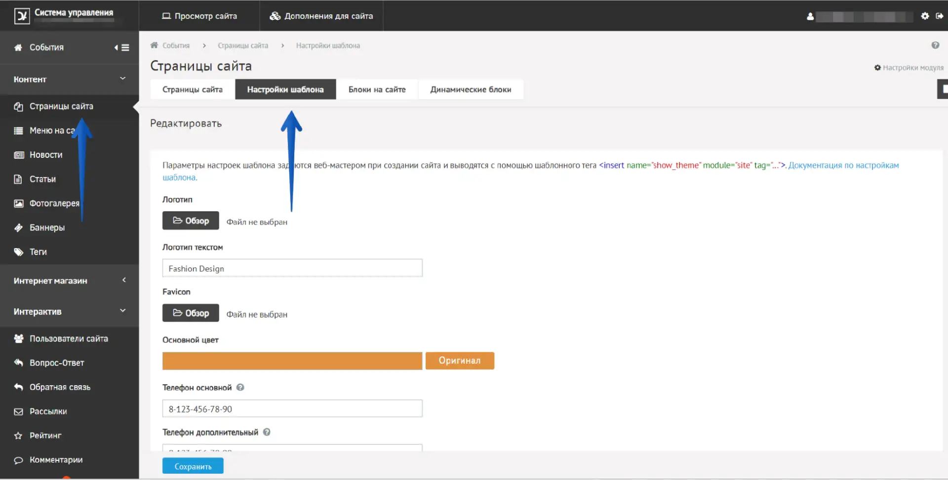Collapse the Контент sidebar section

coord(122,79)
